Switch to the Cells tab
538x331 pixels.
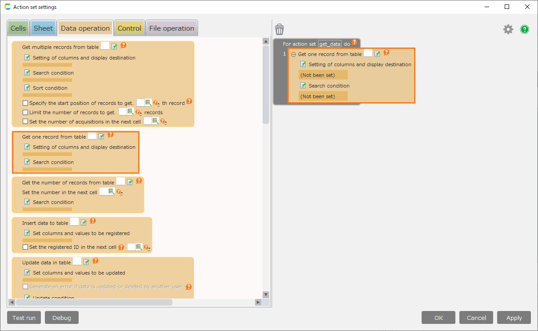[18, 28]
